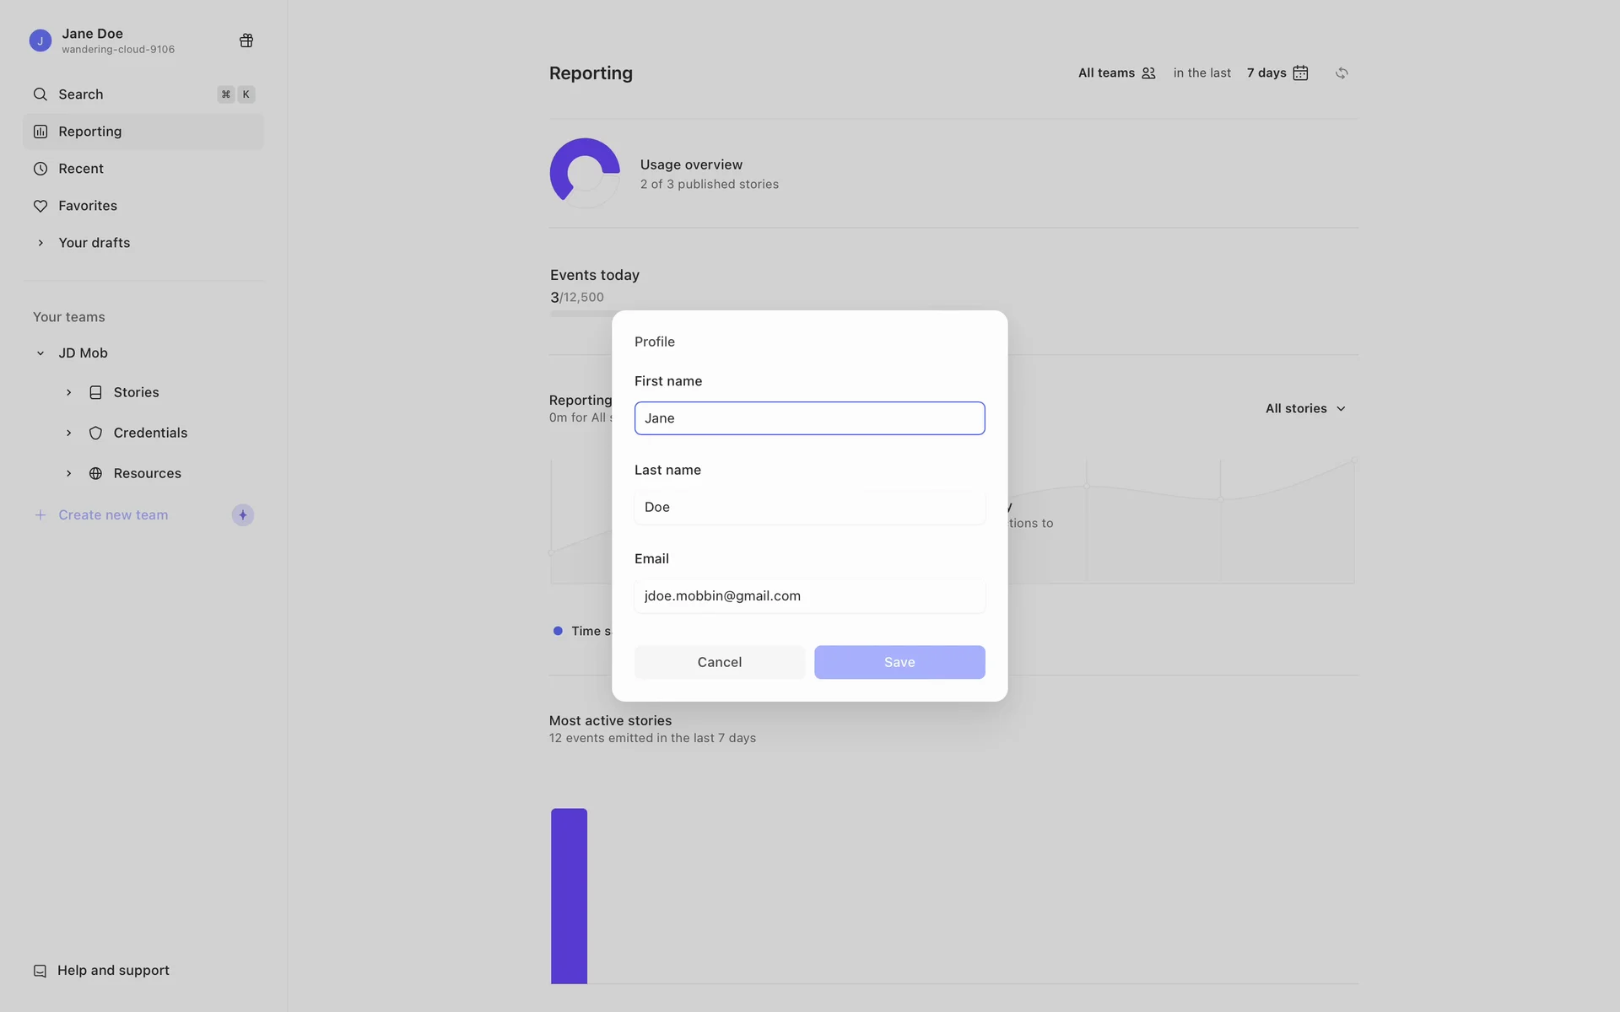Click the sparkle icon beside Create new team
This screenshot has width=1620, height=1012.
click(x=243, y=515)
